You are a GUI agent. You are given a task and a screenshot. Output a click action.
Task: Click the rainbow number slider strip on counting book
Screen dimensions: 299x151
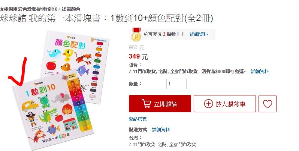80,105
